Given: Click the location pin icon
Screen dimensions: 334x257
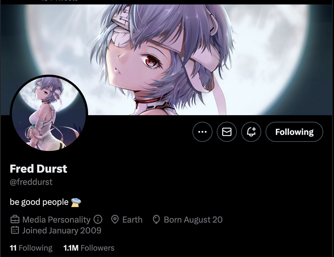Looking at the screenshot, I should click(x=115, y=220).
